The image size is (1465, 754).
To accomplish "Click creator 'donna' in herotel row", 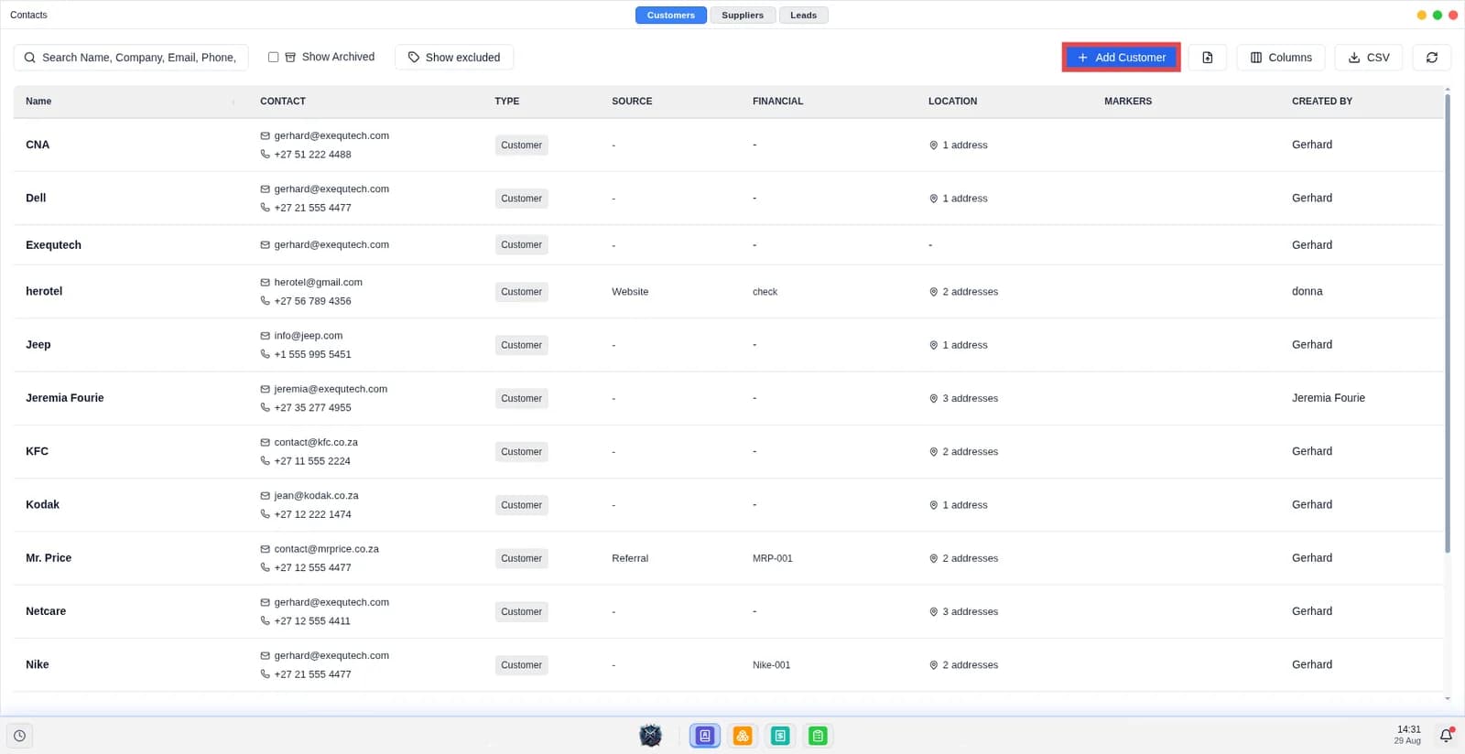I will [1307, 292].
